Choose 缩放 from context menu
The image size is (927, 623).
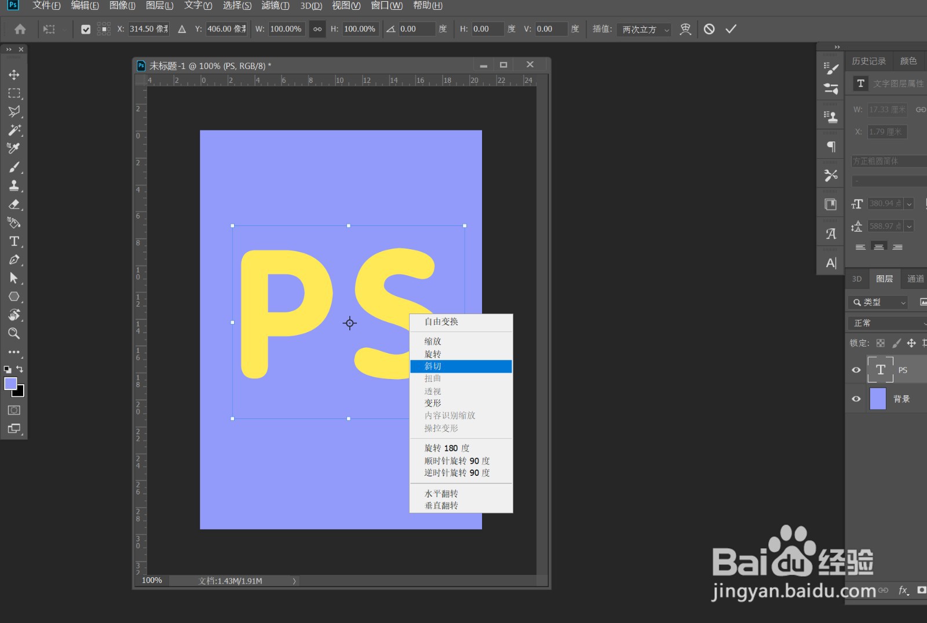pos(461,341)
